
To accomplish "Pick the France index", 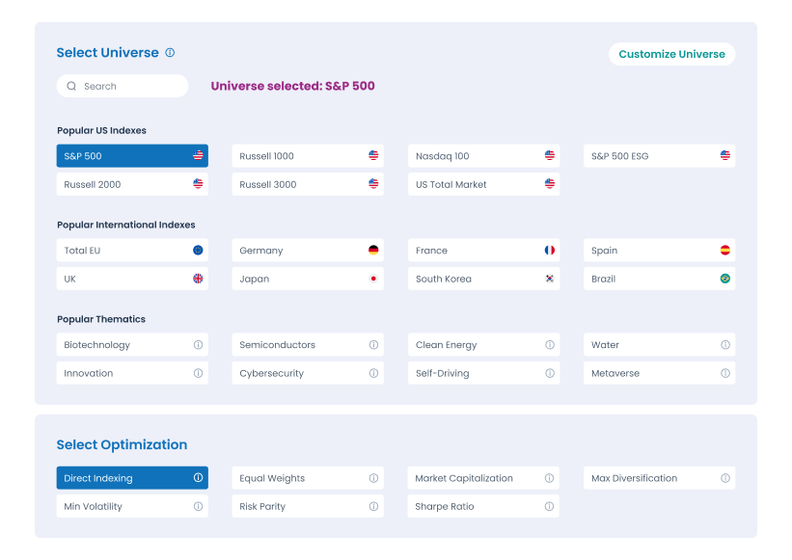I will tap(484, 251).
